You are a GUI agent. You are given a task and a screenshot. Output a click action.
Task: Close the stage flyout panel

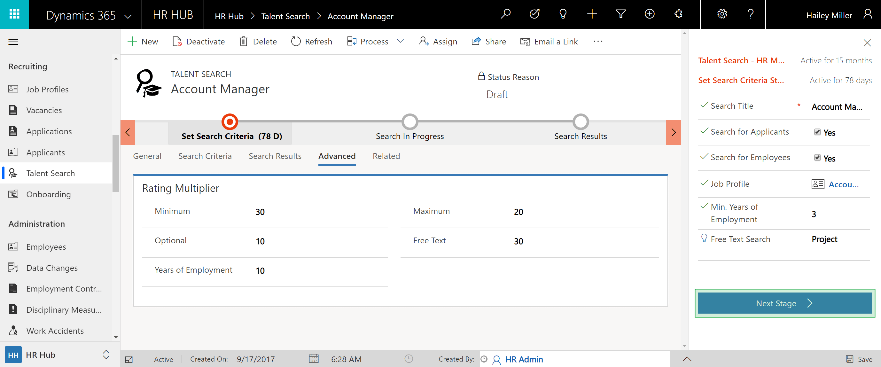(867, 43)
